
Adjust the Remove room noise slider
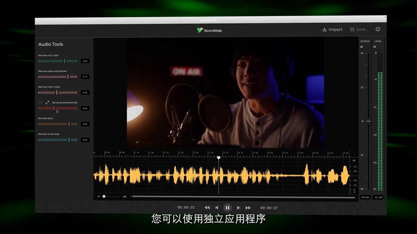(x=57, y=92)
